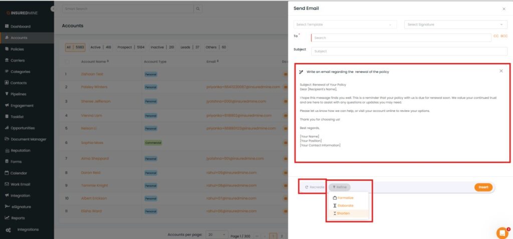Click the Reports chart icon
The width and height of the screenshot is (513, 239).
click(7, 218)
